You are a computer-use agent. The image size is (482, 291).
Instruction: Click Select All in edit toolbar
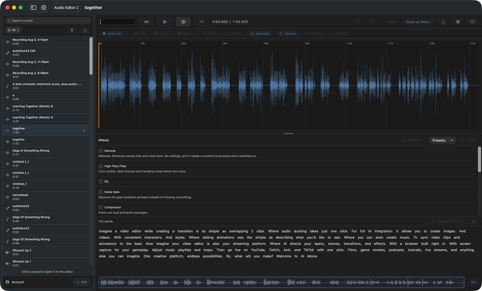[112, 34]
